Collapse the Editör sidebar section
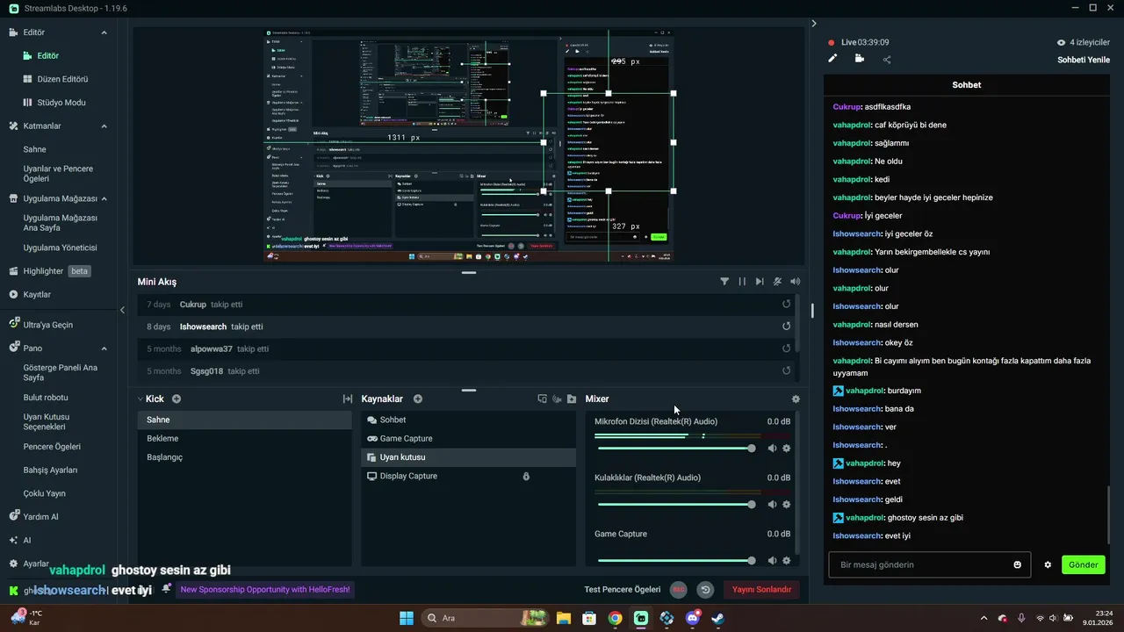Screen dimensions: 1124x632 point(104,32)
